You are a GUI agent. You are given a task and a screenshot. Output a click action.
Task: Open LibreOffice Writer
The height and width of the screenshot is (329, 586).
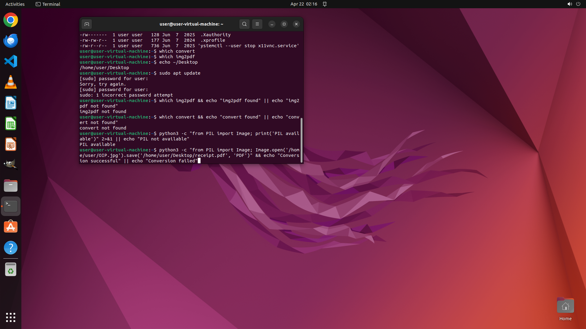tap(11, 103)
